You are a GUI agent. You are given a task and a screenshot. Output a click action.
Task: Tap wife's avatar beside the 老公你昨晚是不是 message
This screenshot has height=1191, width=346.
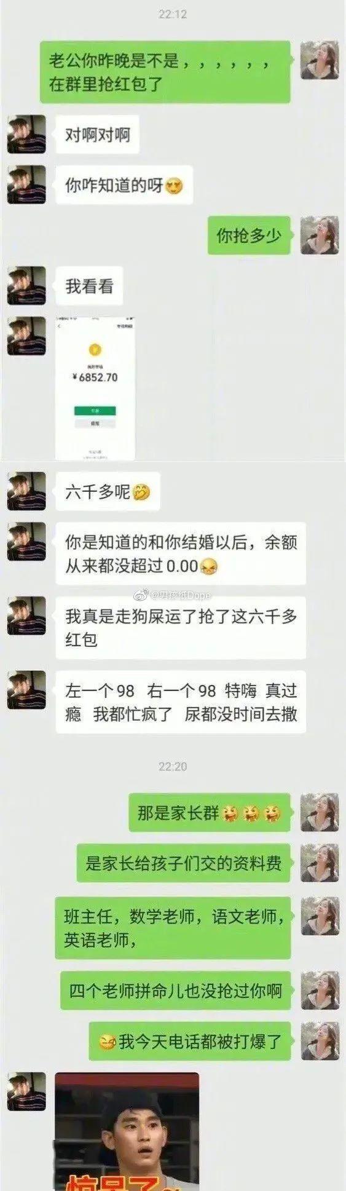coord(320,60)
